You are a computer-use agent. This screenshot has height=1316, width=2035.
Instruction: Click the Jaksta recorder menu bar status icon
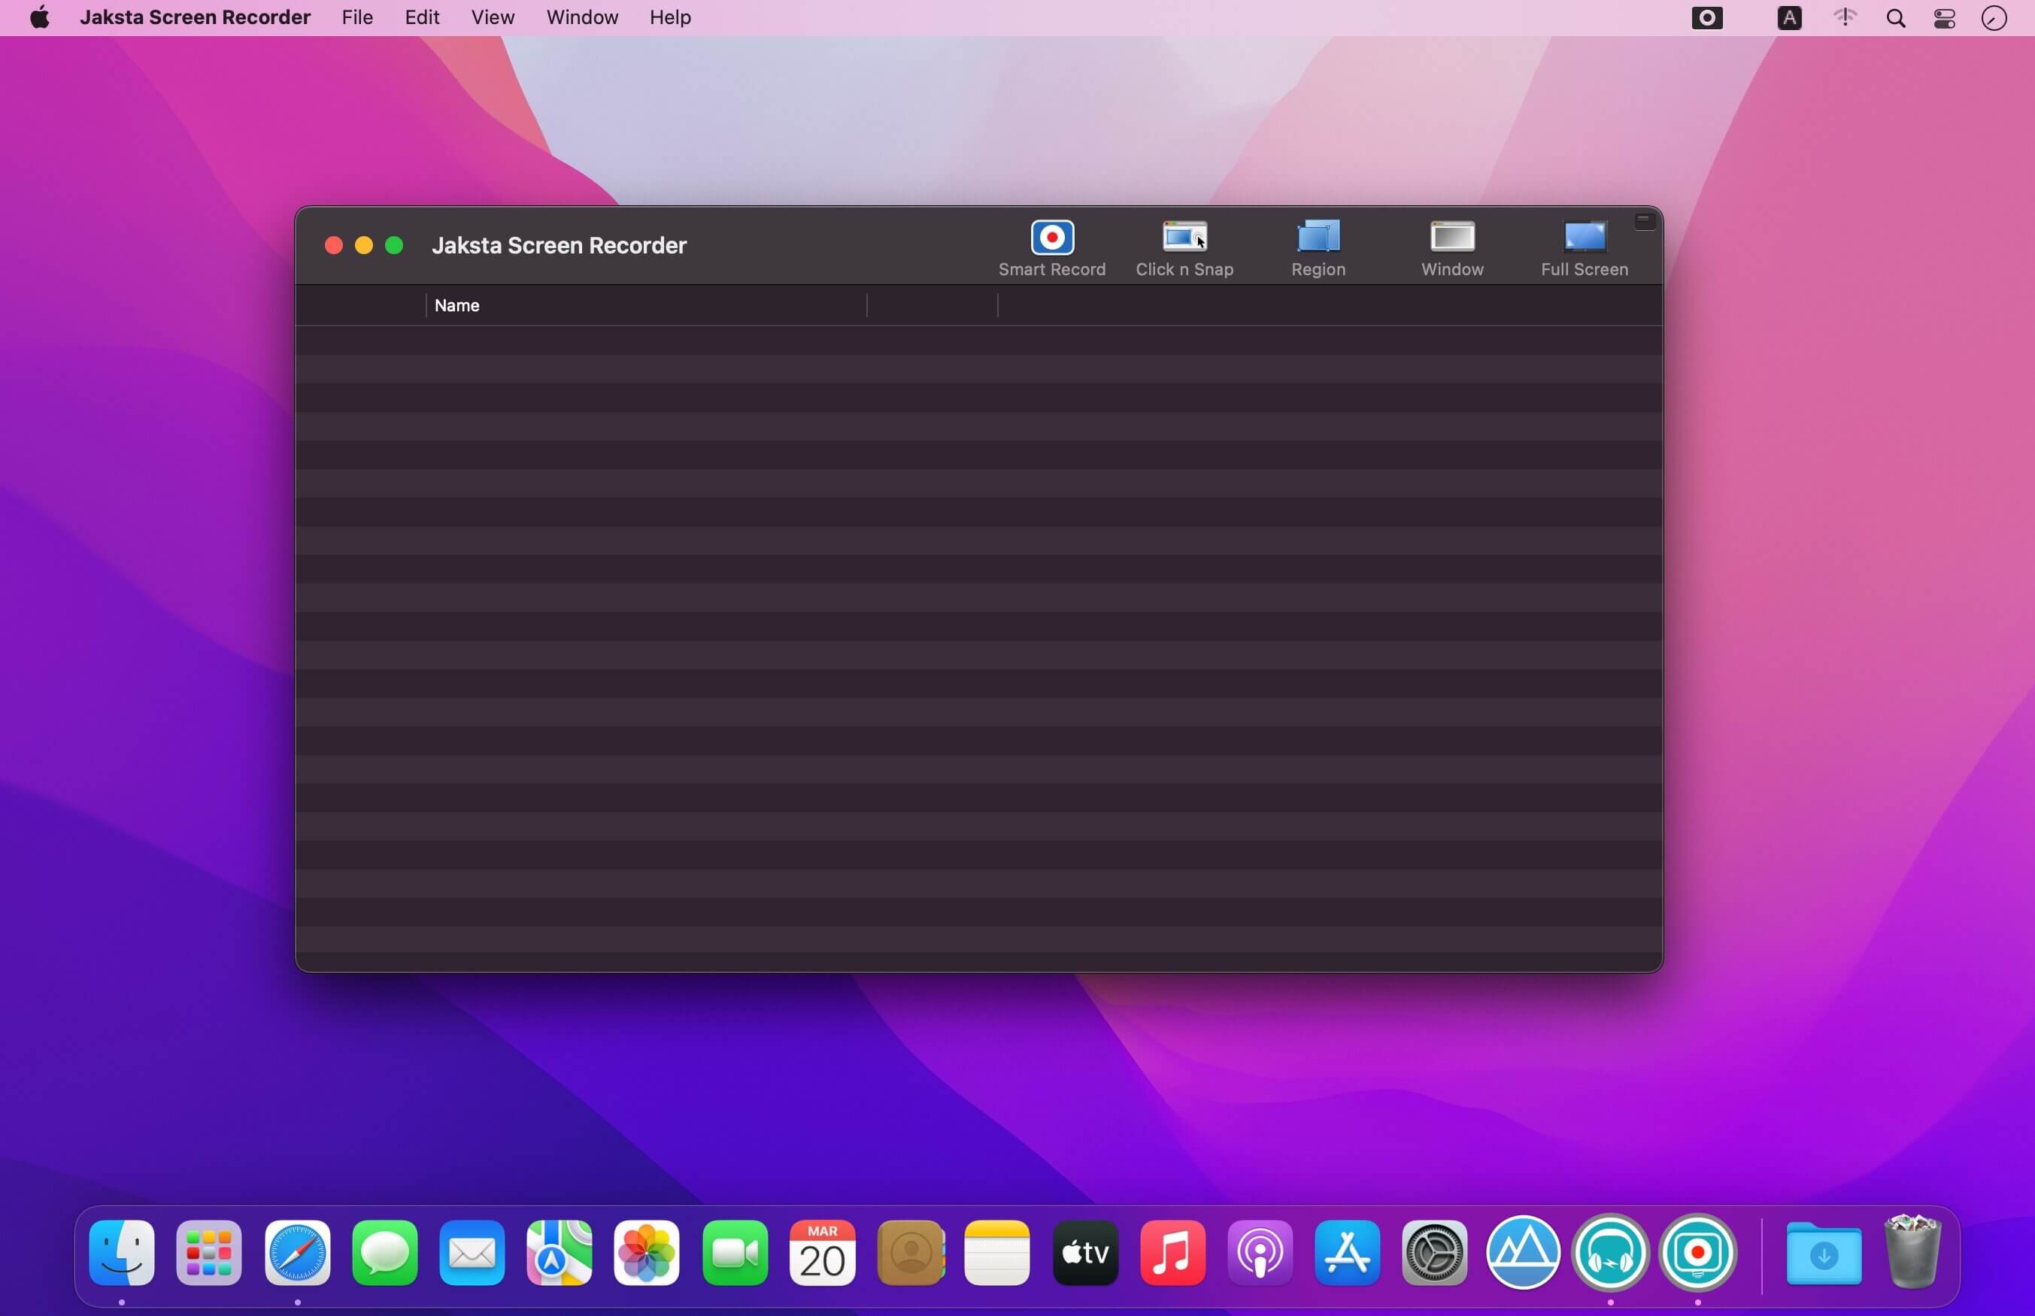coord(1706,18)
